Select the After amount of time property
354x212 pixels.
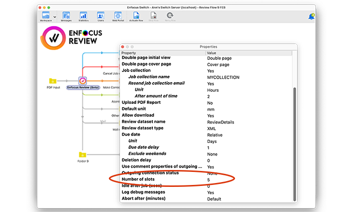[156, 96]
